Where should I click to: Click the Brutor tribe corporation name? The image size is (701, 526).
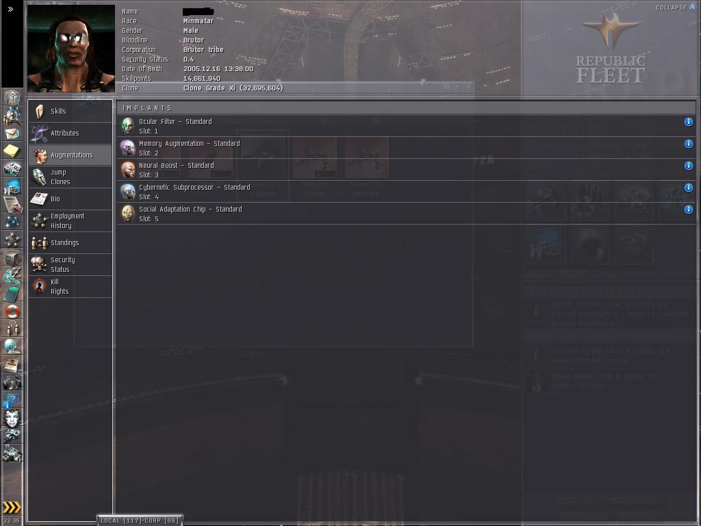pyautogui.click(x=203, y=49)
